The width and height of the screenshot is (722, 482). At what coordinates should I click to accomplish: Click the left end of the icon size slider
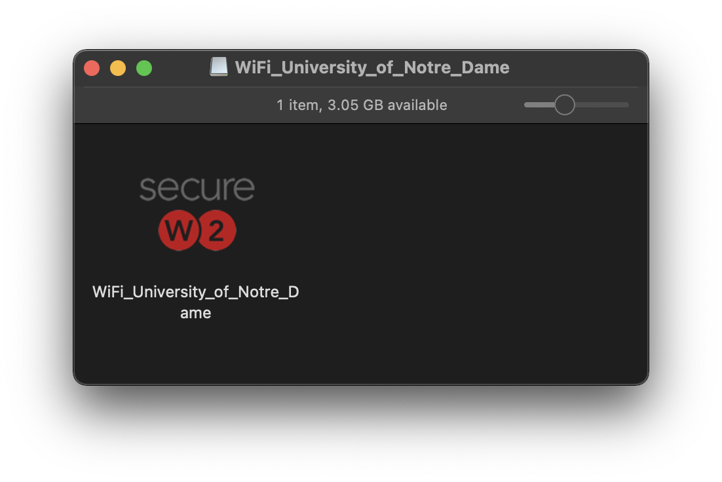(527, 105)
